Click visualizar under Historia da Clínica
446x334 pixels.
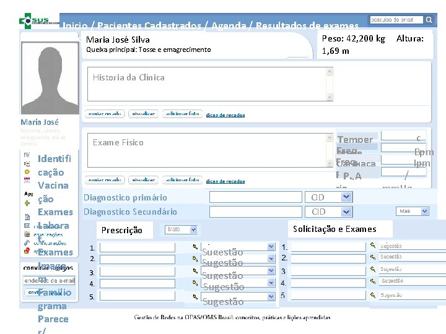143,114
